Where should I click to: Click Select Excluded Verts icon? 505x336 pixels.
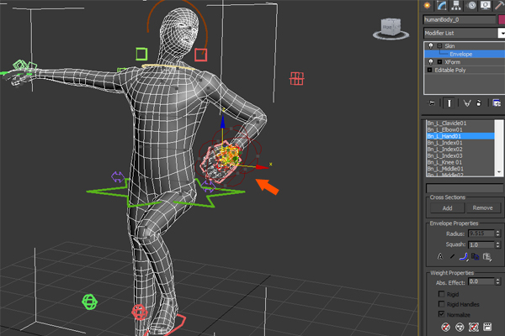click(x=473, y=327)
